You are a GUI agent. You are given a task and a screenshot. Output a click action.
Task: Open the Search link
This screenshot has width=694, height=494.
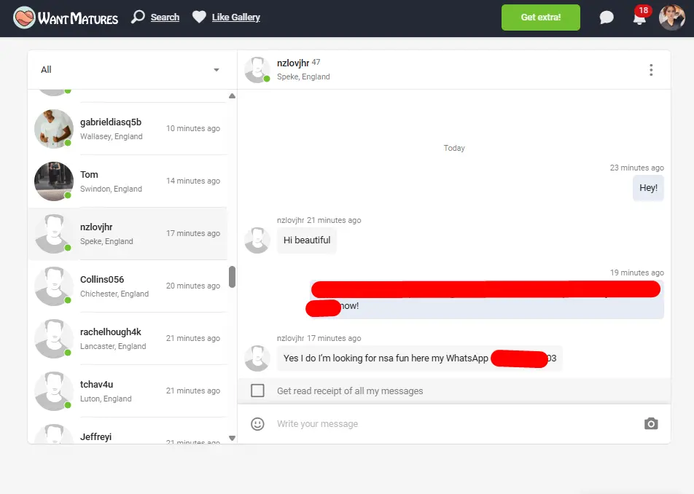pos(165,17)
